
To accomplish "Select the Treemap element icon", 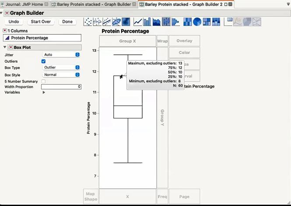I will 207,22.
